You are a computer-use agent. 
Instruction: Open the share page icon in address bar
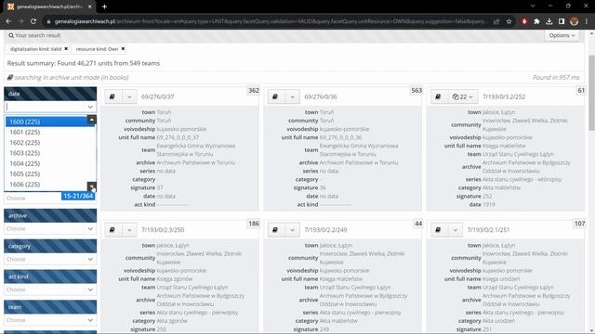(496, 21)
